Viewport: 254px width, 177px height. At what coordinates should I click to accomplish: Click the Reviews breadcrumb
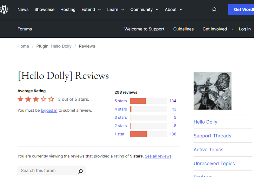(87, 46)
